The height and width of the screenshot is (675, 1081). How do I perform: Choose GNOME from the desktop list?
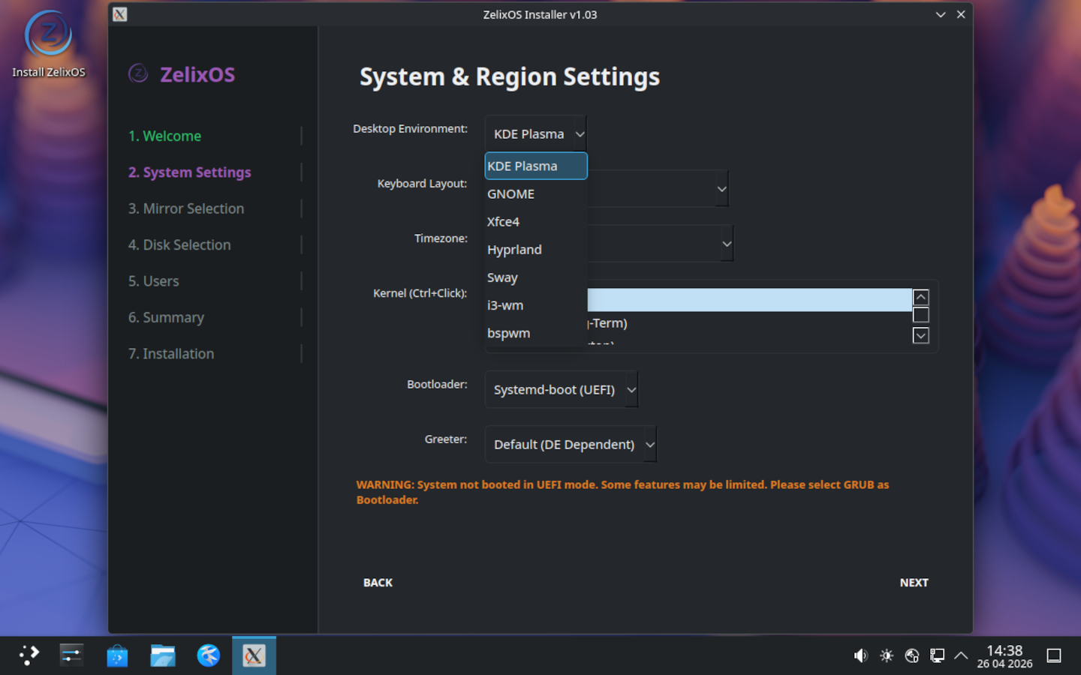pyautogui.click(x=511, y=194)
